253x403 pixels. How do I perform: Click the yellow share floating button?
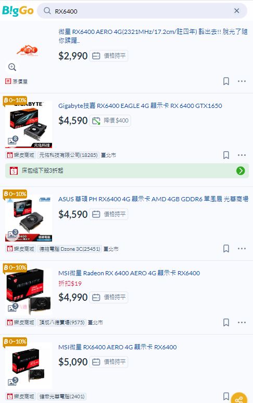(239, 398)
